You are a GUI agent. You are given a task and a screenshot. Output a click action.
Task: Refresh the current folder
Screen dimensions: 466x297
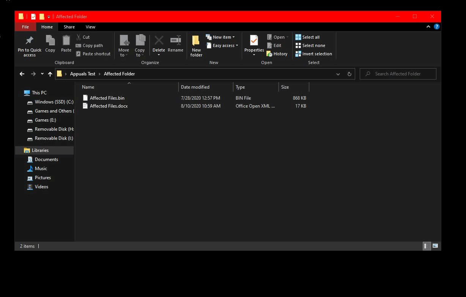(349, 74)
